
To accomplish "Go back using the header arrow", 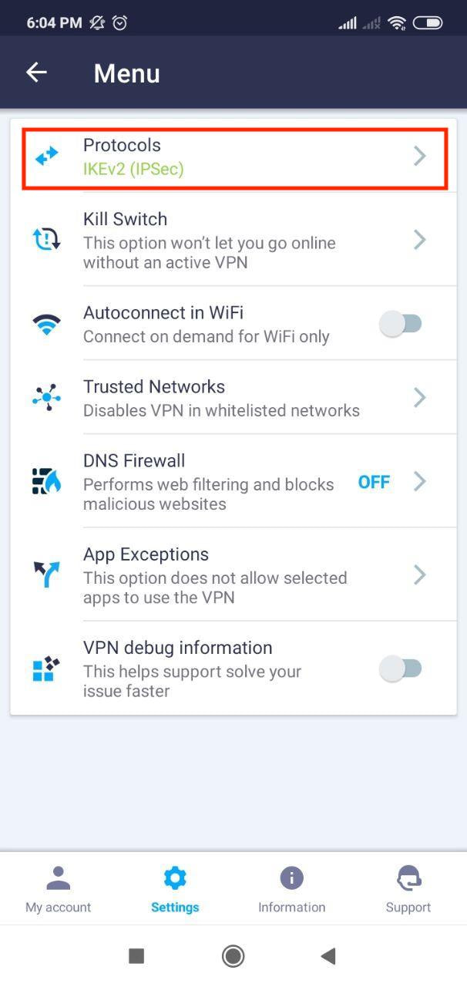I will point(36,72).
